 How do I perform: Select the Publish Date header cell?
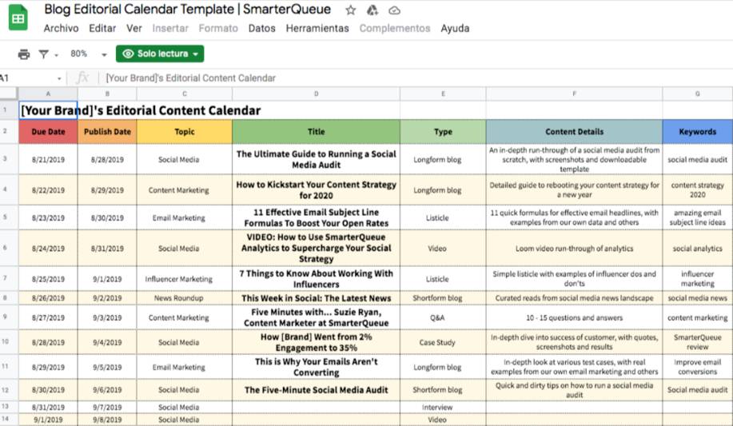107,132
